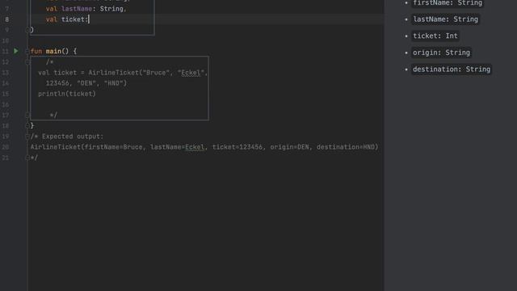
Task: Click line number 20 in gutter
Action: coord(6,147)
